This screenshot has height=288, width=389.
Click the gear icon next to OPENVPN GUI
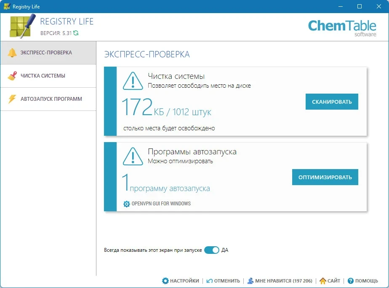click(127, 204)
